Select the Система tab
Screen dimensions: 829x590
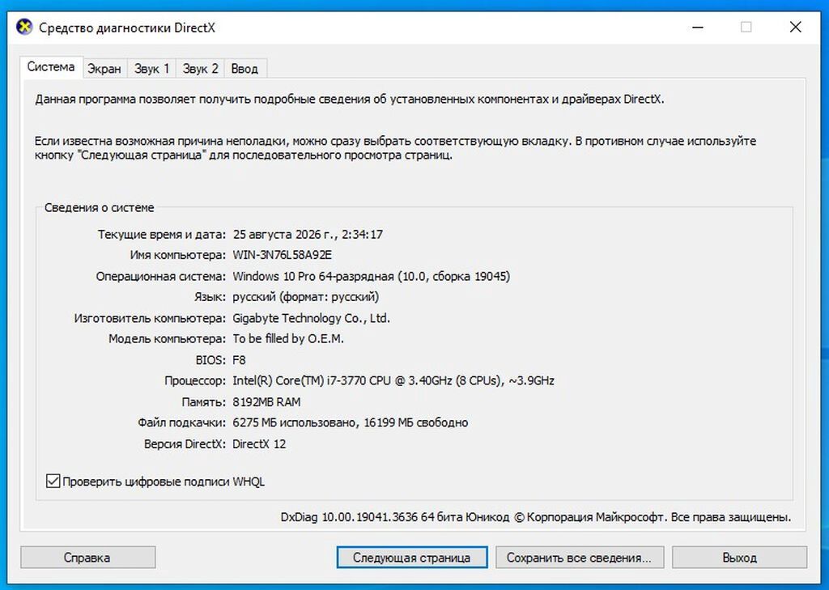pos(51,67)
